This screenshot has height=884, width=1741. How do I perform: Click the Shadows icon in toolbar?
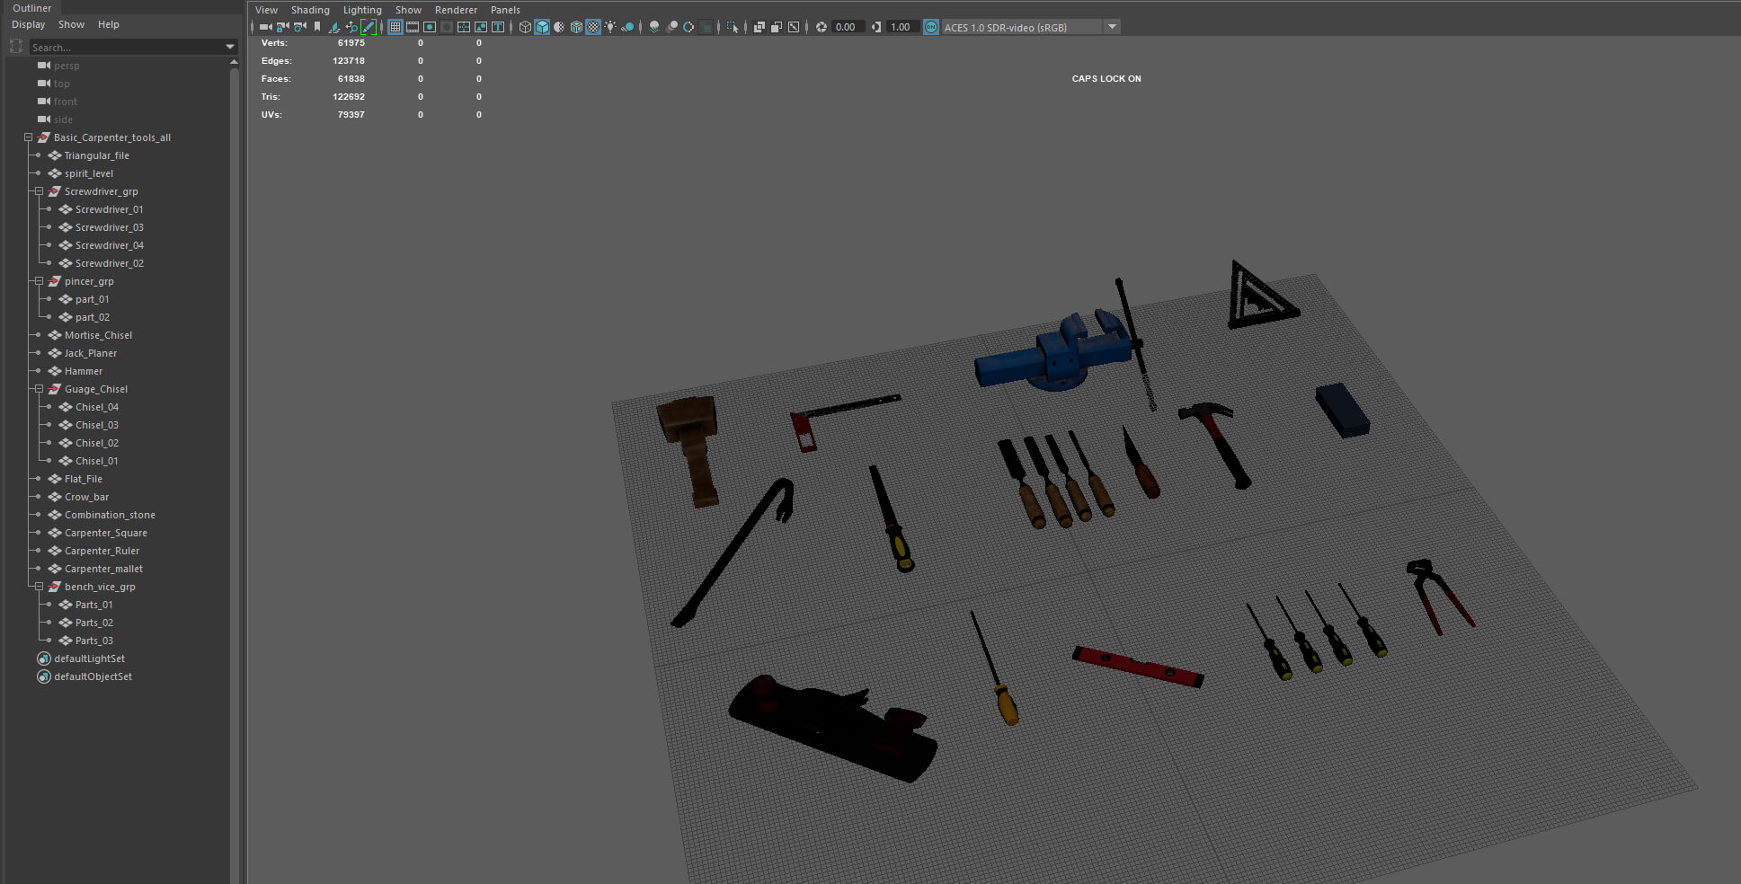[627, 27]
